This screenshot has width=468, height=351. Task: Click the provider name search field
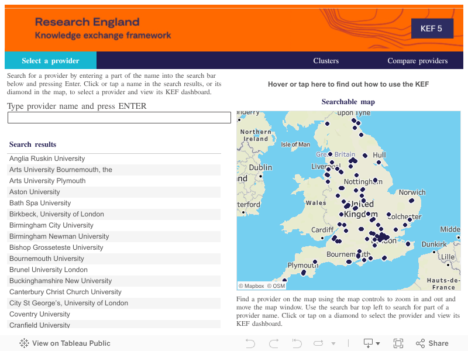[119, 118]
